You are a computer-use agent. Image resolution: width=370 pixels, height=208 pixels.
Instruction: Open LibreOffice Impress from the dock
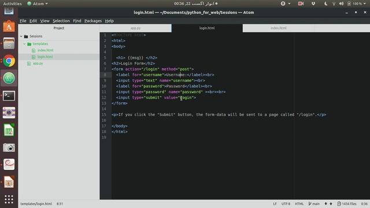pyautogui.click(x=9, y=182)
